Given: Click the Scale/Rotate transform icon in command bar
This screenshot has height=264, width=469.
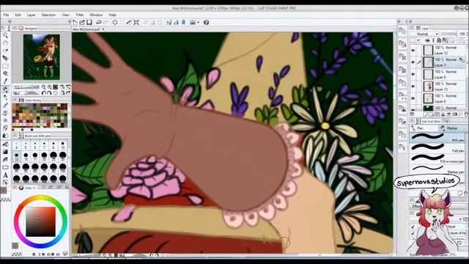Looking at the screenshot, I should point(136,23).
